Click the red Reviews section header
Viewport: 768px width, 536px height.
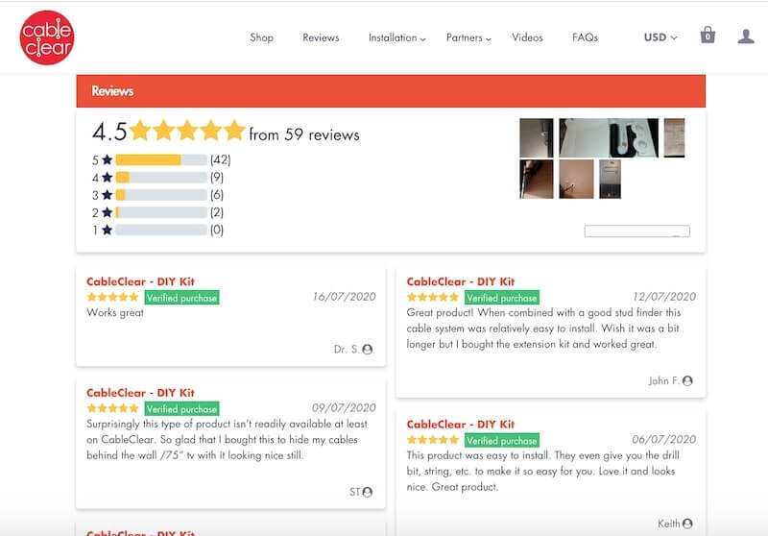(x=391, y=91)
